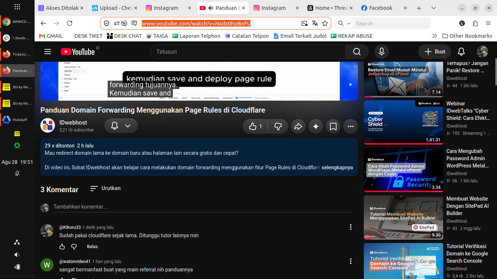Open the tracking protection shield panel
This screenshot has height=279, width=497.
(x=107, y=23)
